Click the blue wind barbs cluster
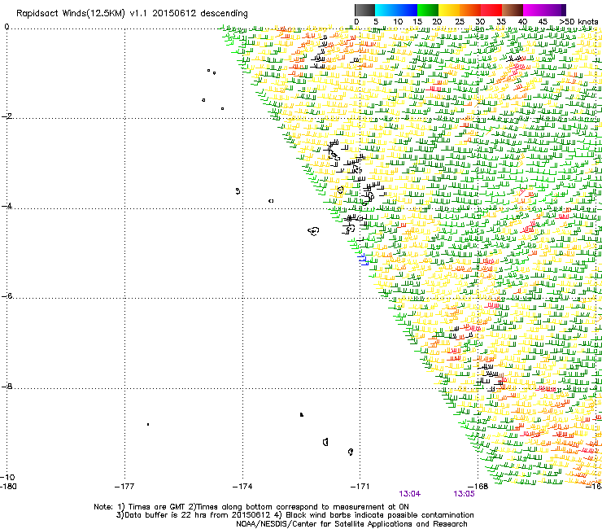602x529 pixels. 363,260
